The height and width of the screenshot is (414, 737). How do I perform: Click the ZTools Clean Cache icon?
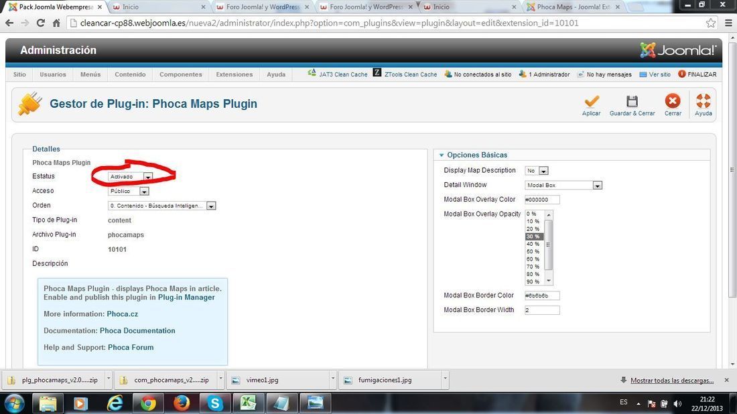tap(377, 72)
